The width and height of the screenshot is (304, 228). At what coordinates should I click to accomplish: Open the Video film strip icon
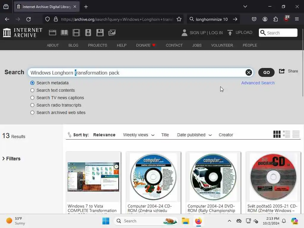pyautogui.click(x=76, y=33)
